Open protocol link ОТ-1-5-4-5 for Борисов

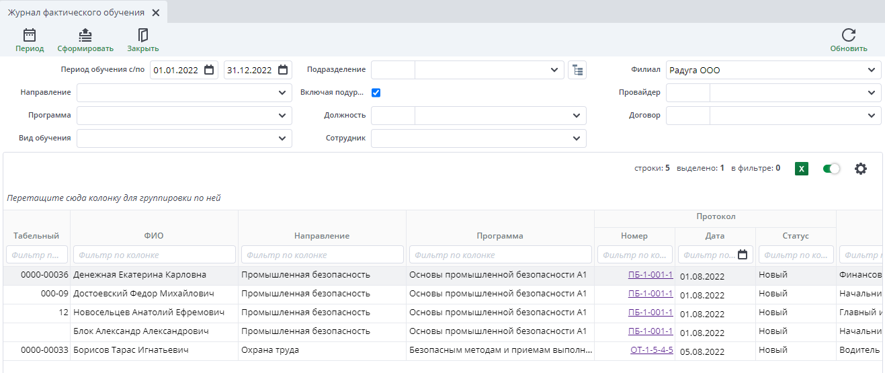coord(652,350)
